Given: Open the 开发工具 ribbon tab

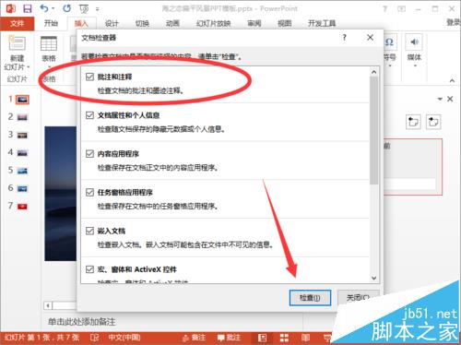Looking at the screenshot, I should click(322, 23).
